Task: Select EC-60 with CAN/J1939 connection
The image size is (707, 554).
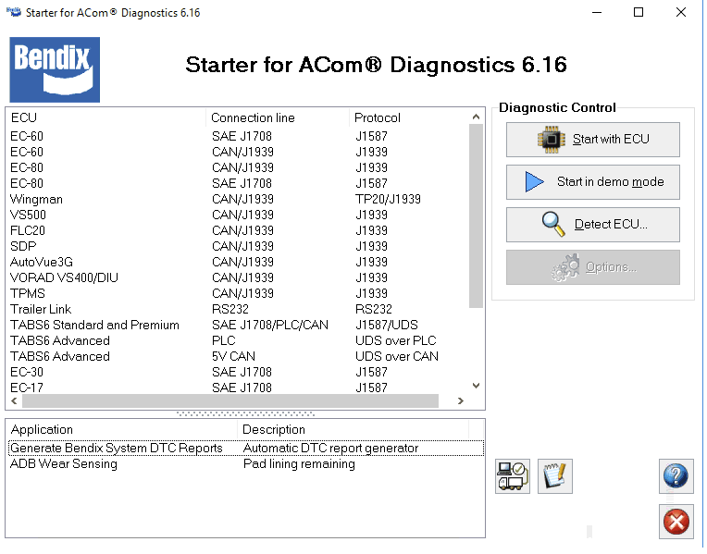Action: pos(238,152)
